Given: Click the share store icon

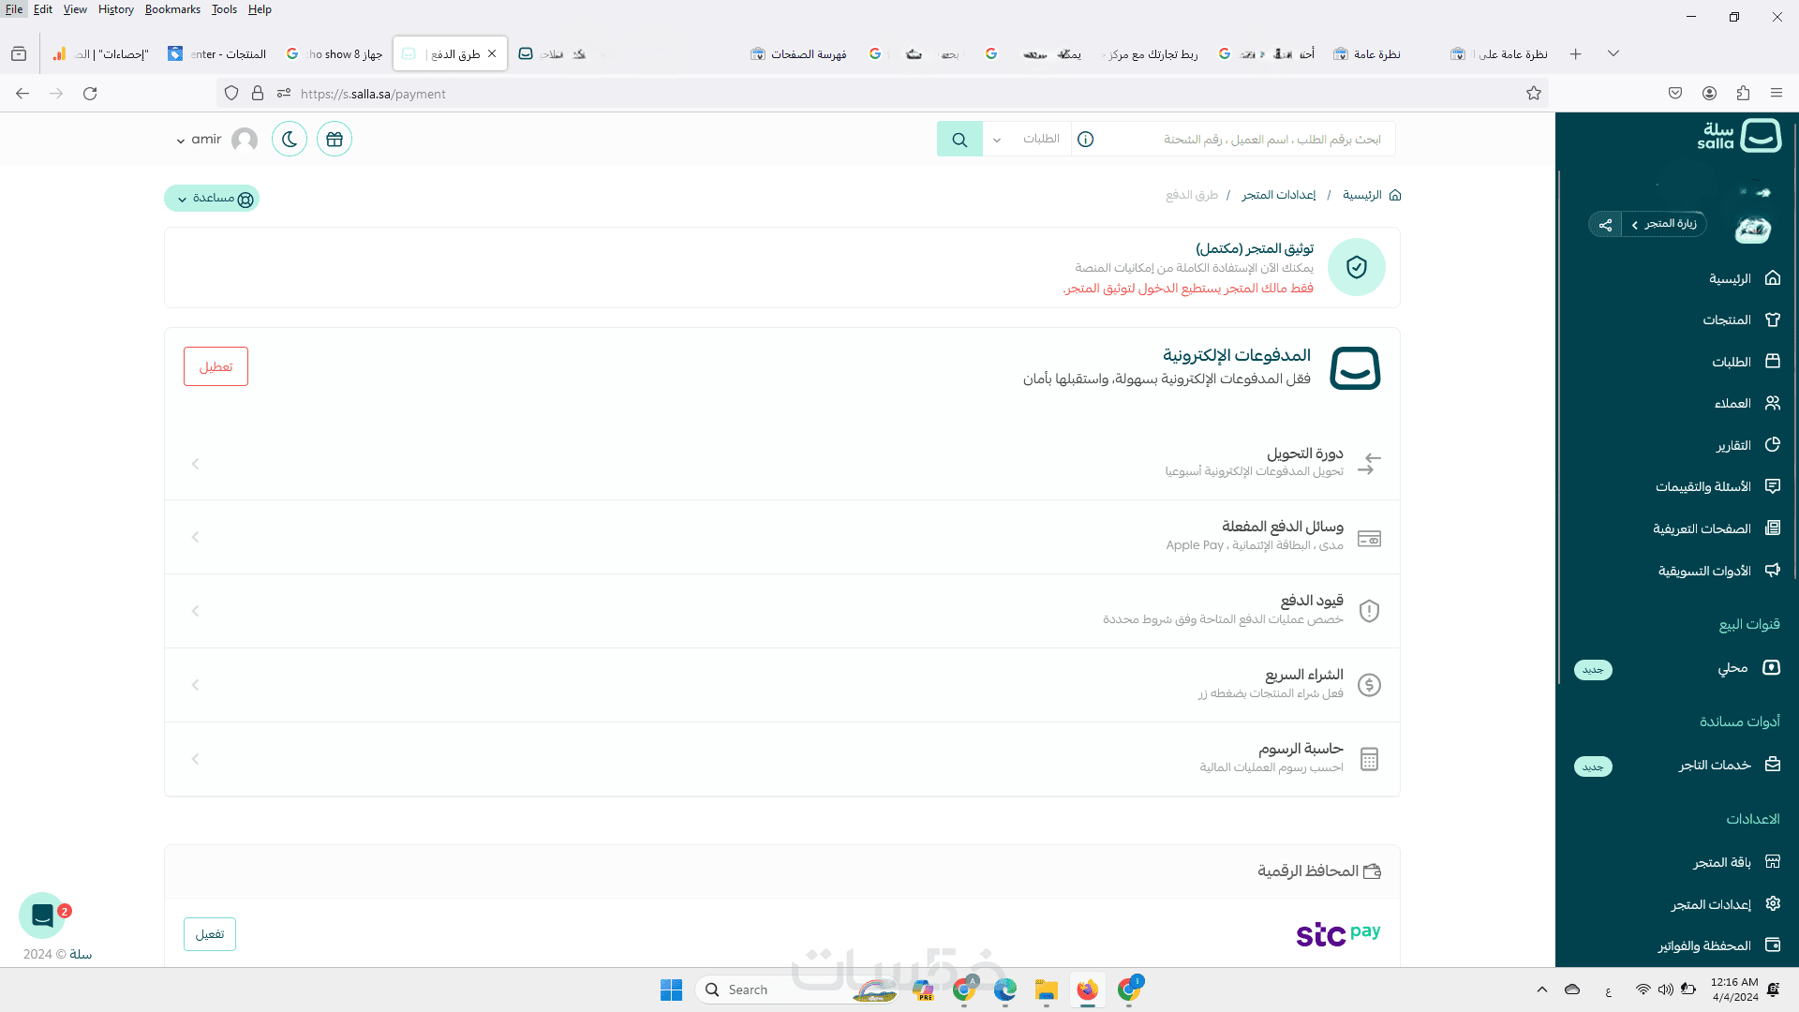Looking at the screenshot, I should click(1605, 225).
